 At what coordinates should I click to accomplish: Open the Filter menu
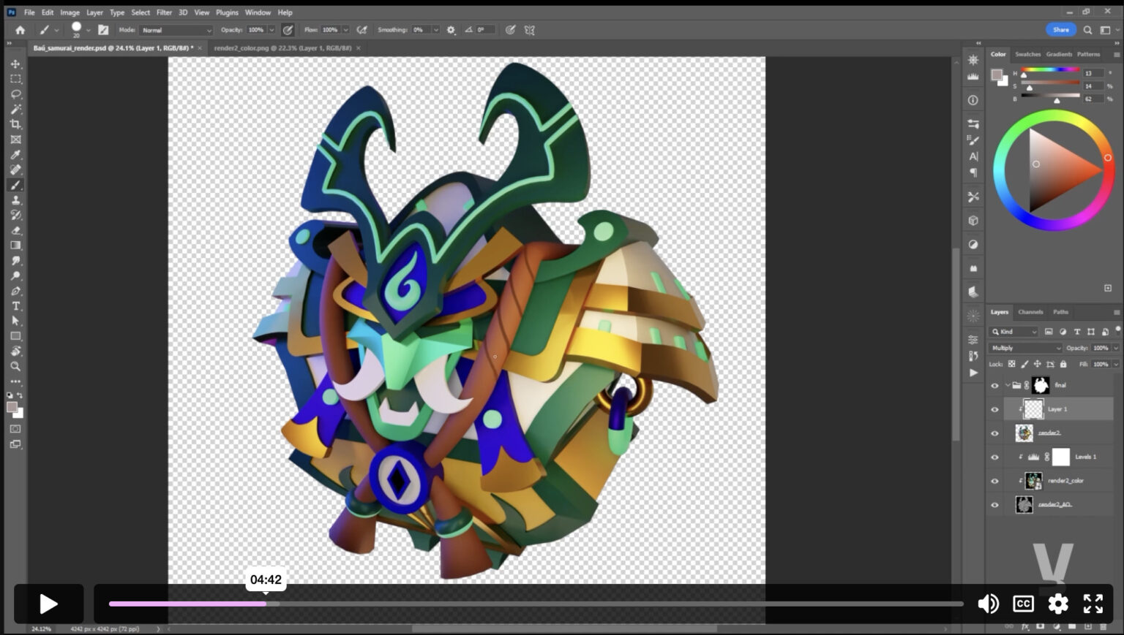click(164, 12)
